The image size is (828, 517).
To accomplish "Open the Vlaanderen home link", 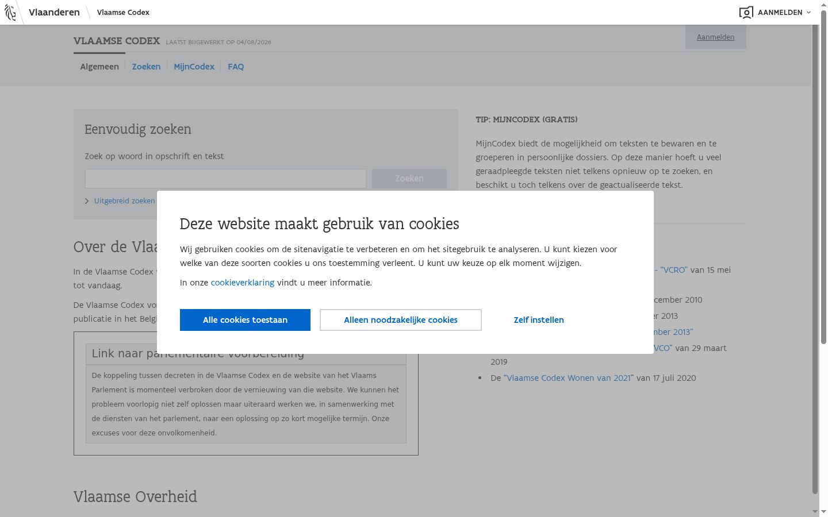I will pos(54,12).
